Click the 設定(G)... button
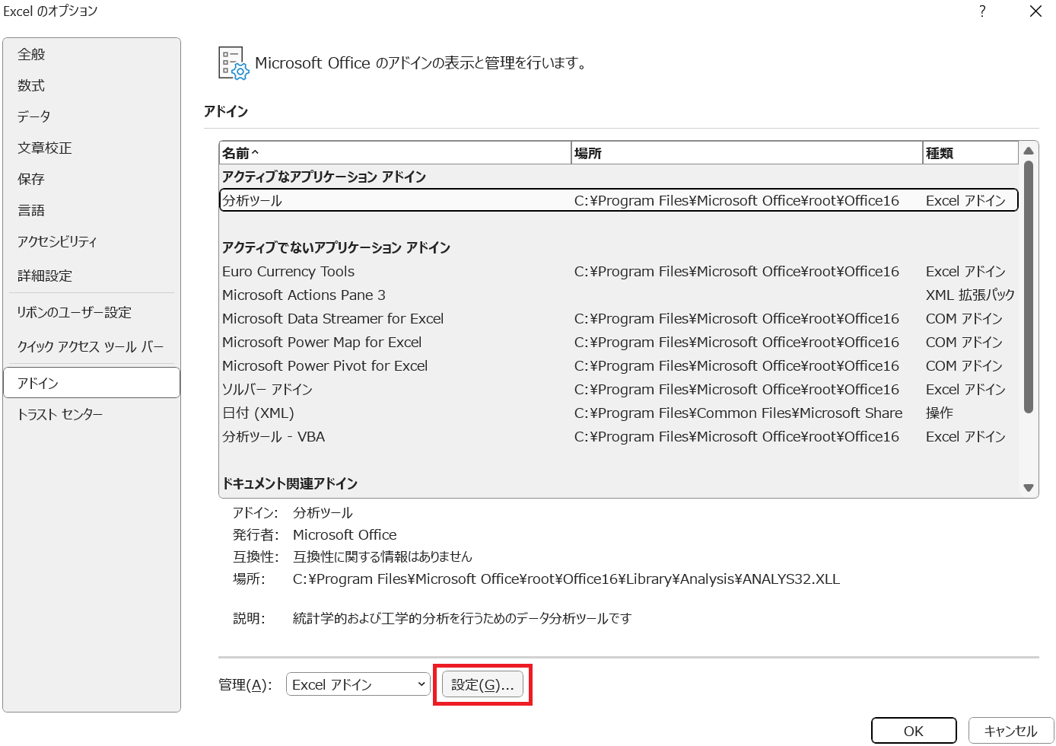 (482, 684)
